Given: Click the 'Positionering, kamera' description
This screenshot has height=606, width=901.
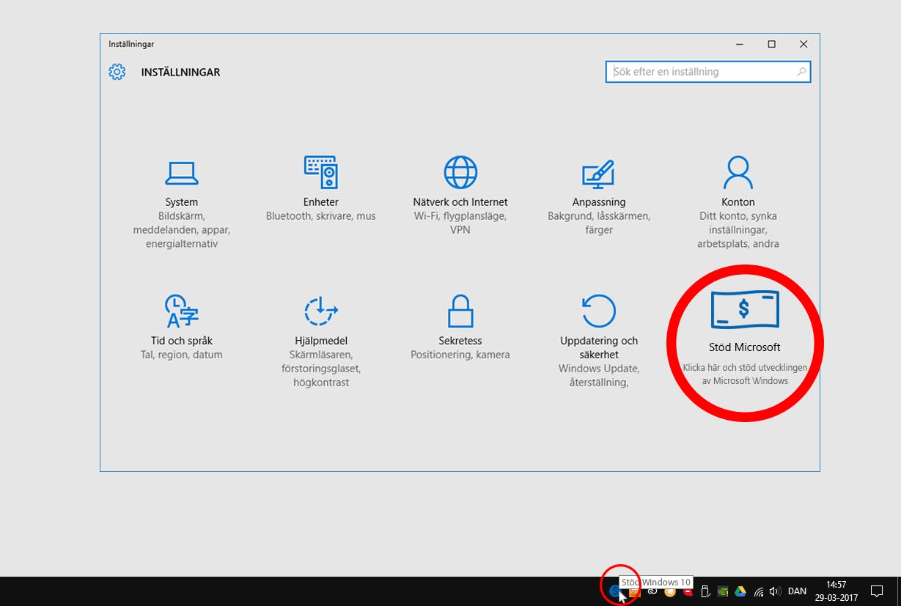Looking at the screenshot, I should pyautogui.click(x=460, y=355).
